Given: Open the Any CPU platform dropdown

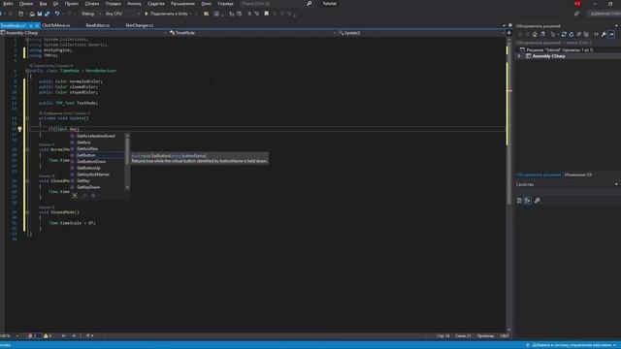Looking at the screenshot, I should point(123,14).
